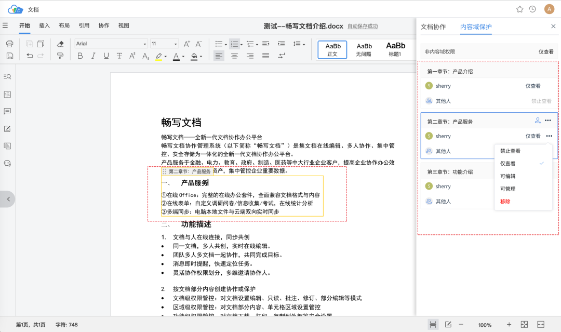Increase font size with A+ icon
The image size is (561, 332).
(x=187, y=44)
